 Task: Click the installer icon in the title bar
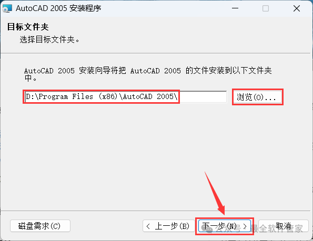point(7,8)
